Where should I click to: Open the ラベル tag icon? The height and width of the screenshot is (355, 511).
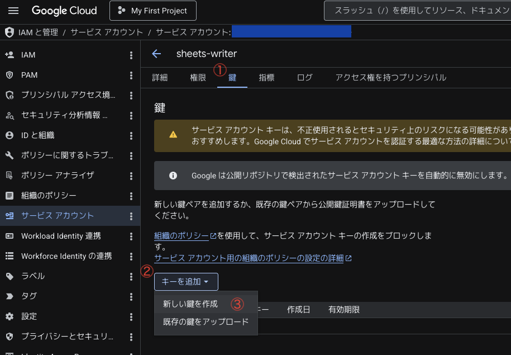tap(9, 276)
